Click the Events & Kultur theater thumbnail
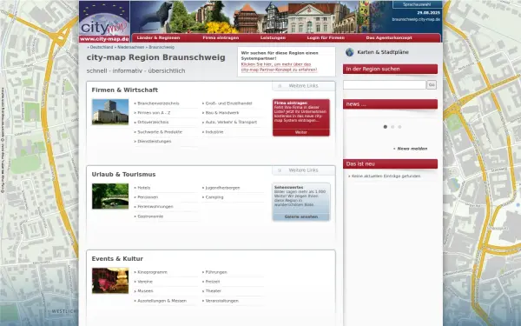Image resolution: width=521 pixels, height=326 pixels. coord(110,281)
